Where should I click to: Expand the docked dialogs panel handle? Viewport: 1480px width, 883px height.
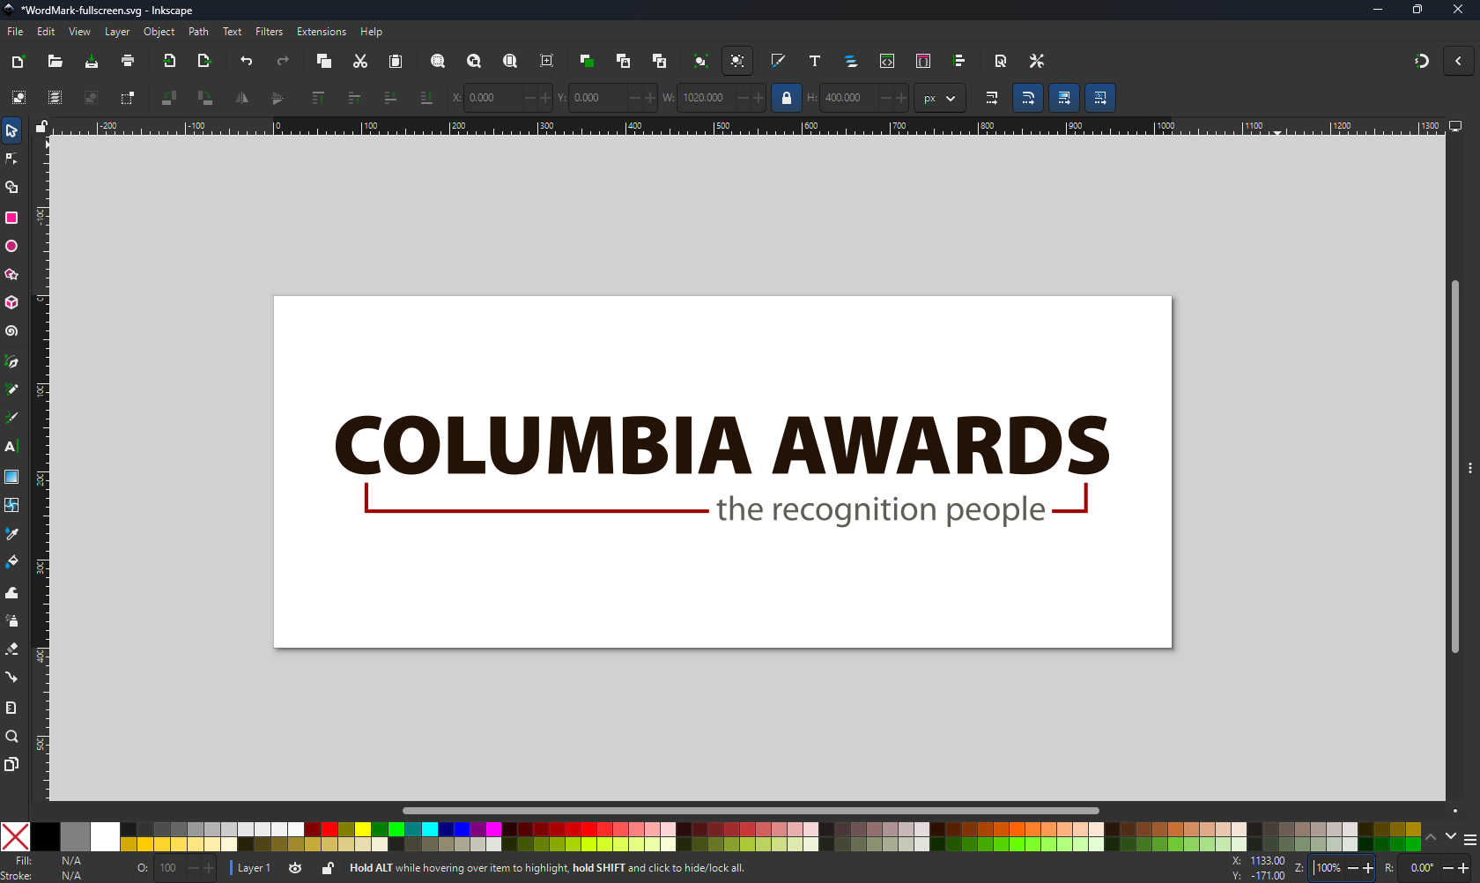coord(1470,468)
